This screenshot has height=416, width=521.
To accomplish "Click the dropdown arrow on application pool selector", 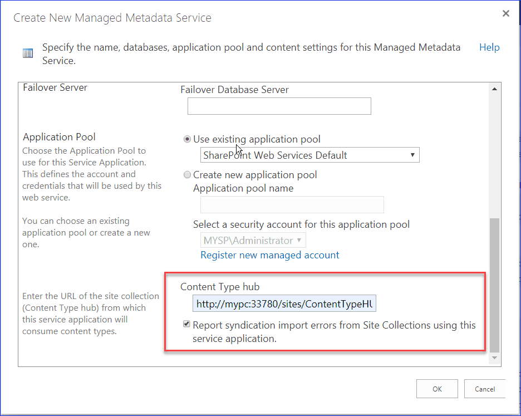I will tap(412, 155).
